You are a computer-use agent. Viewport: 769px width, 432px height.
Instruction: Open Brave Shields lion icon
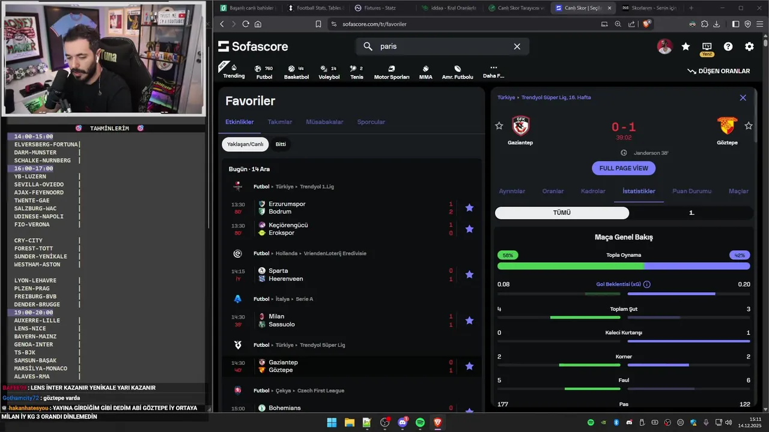[646, 24]
